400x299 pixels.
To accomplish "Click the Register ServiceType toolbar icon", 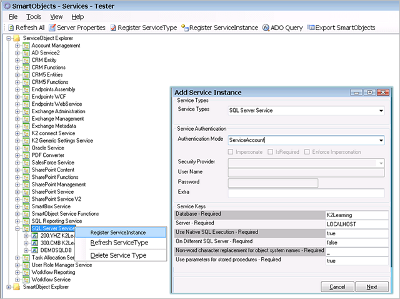I will pos(113,28).
